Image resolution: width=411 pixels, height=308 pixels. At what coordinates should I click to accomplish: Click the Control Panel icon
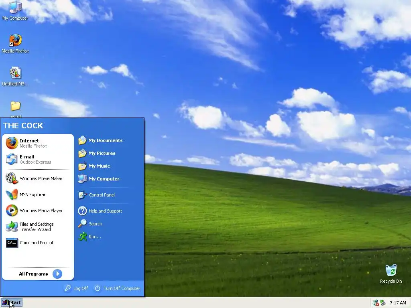[x=82, y=195]
